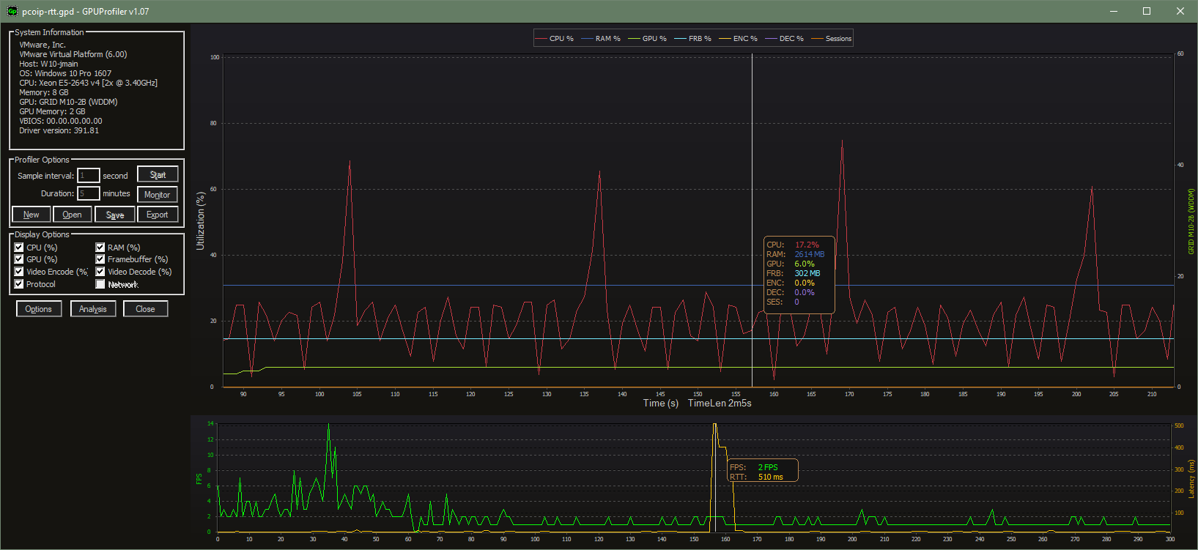This screenshot has height=550, width=1198.
Task: Click the Save button
Action: [115, 215]
